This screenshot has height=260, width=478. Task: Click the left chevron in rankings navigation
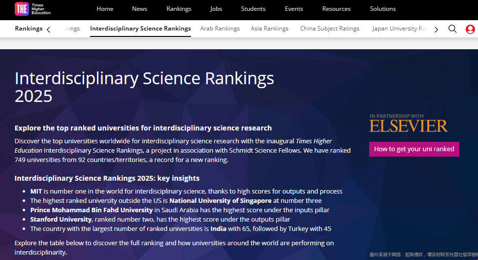pos(48,30)
